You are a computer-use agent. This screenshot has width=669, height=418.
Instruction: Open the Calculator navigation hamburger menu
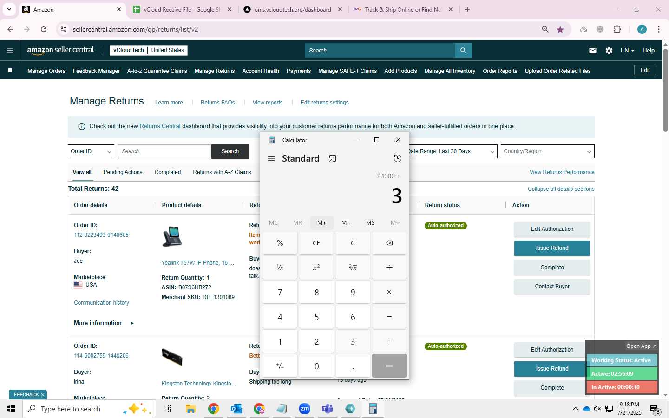[271, 159]
